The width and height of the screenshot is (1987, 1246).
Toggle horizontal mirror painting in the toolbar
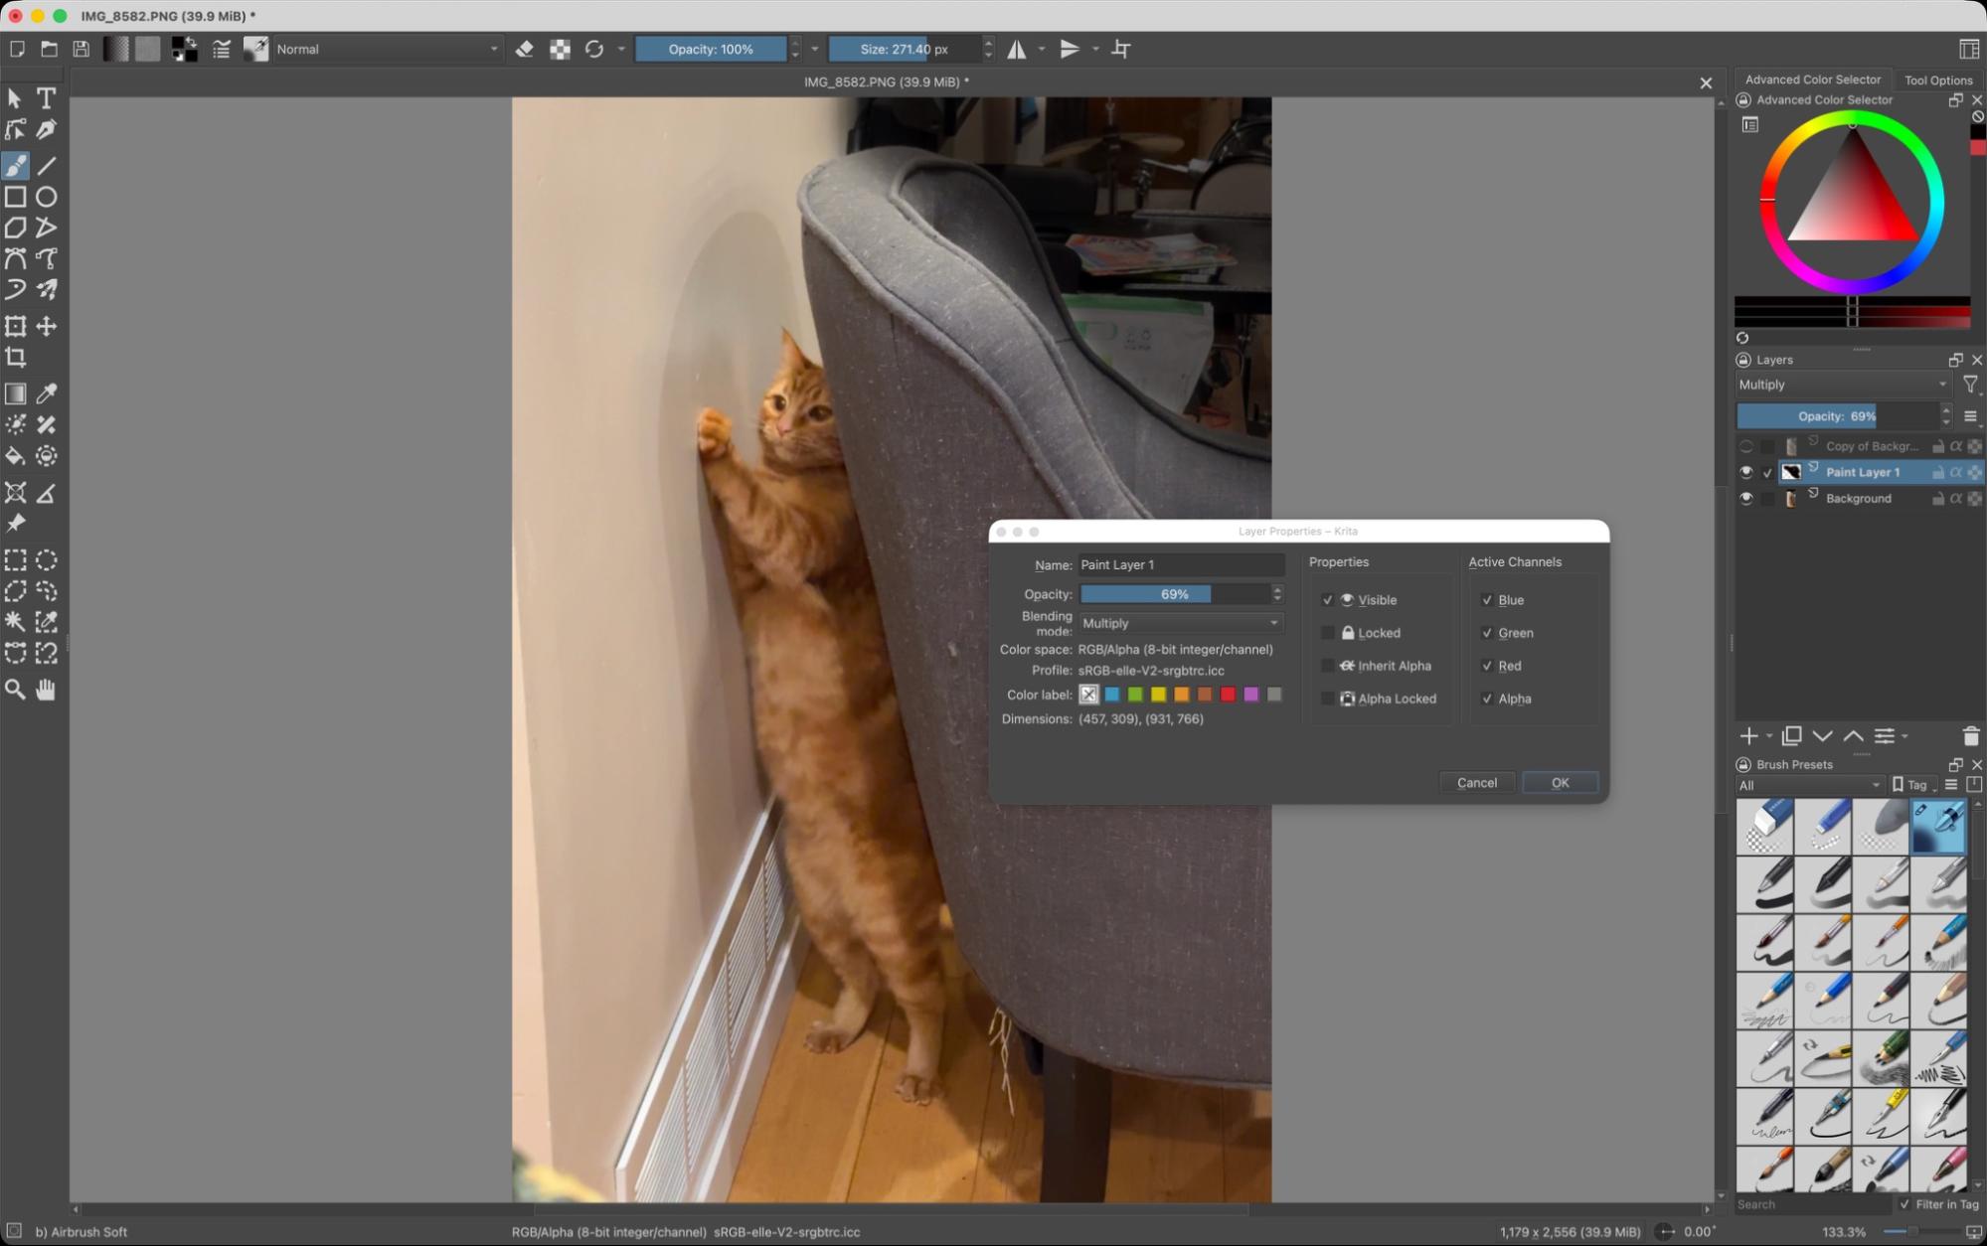tap(1018, 49)
